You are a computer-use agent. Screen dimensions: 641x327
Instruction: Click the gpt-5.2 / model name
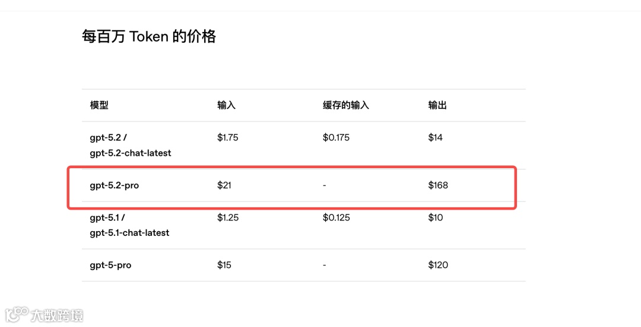108,137
